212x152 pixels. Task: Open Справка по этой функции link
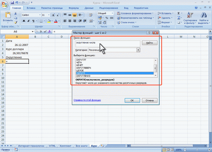[87, 101]
